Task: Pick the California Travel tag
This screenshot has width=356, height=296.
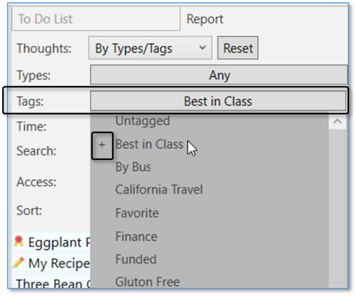Action: (159, 190)
